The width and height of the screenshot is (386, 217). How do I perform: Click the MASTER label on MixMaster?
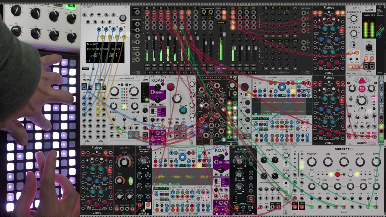tap(221, 23)
